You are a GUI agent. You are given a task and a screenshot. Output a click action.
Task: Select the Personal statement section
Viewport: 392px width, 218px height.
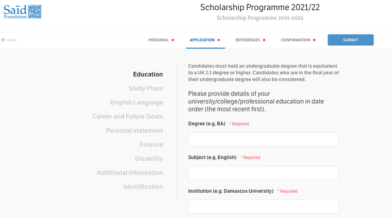pos(134,130)
